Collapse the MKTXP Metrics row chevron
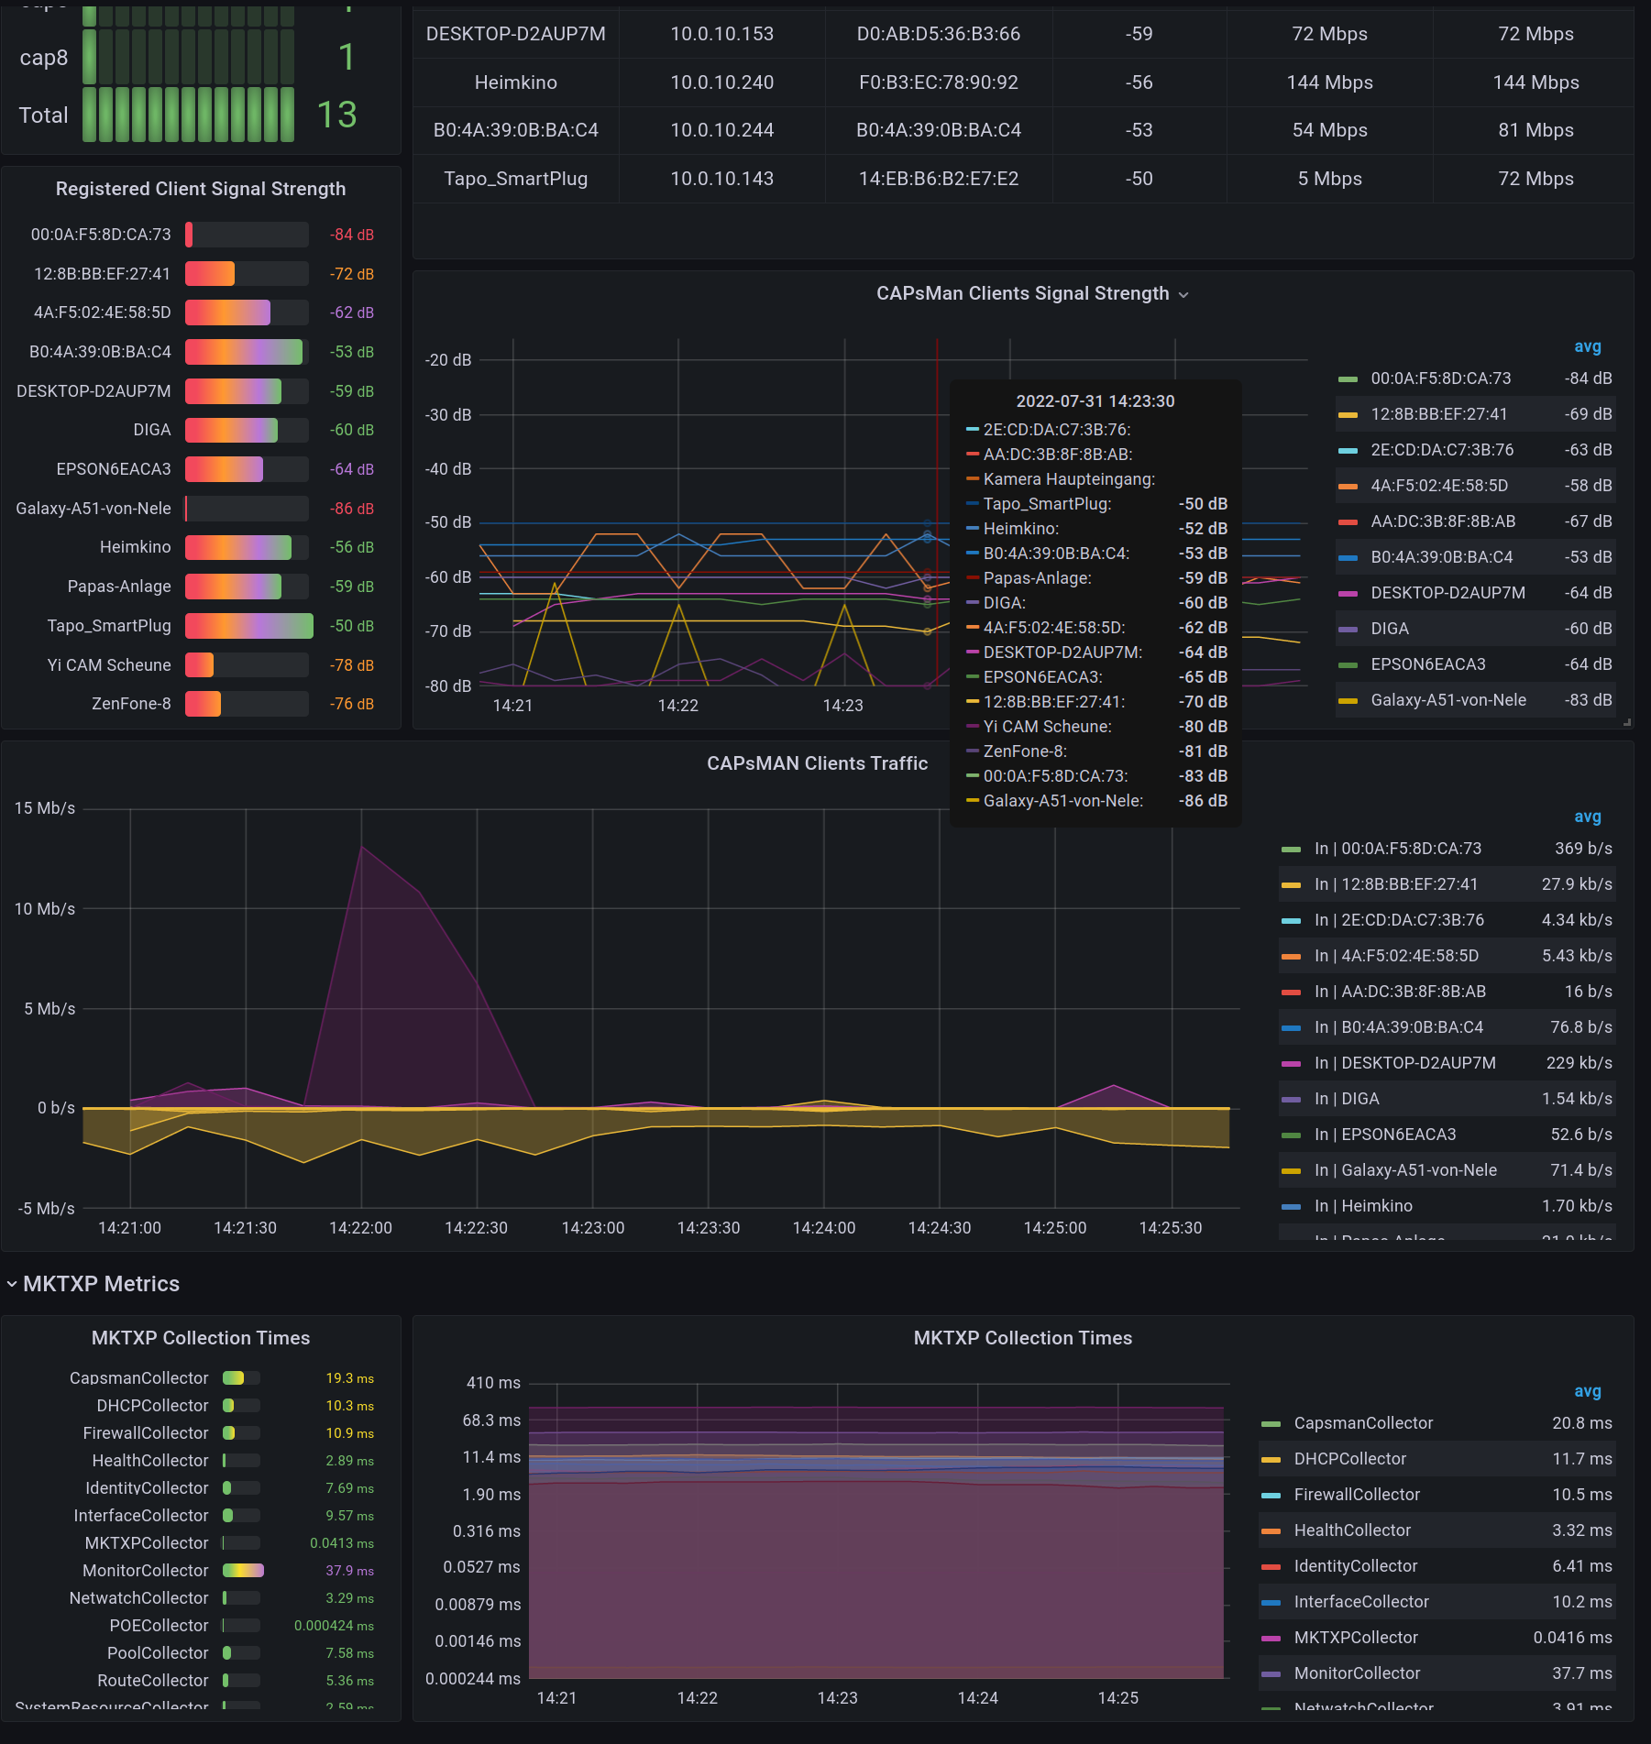The height and width of the screenshot is (1744, 1651). point(12,1284)
